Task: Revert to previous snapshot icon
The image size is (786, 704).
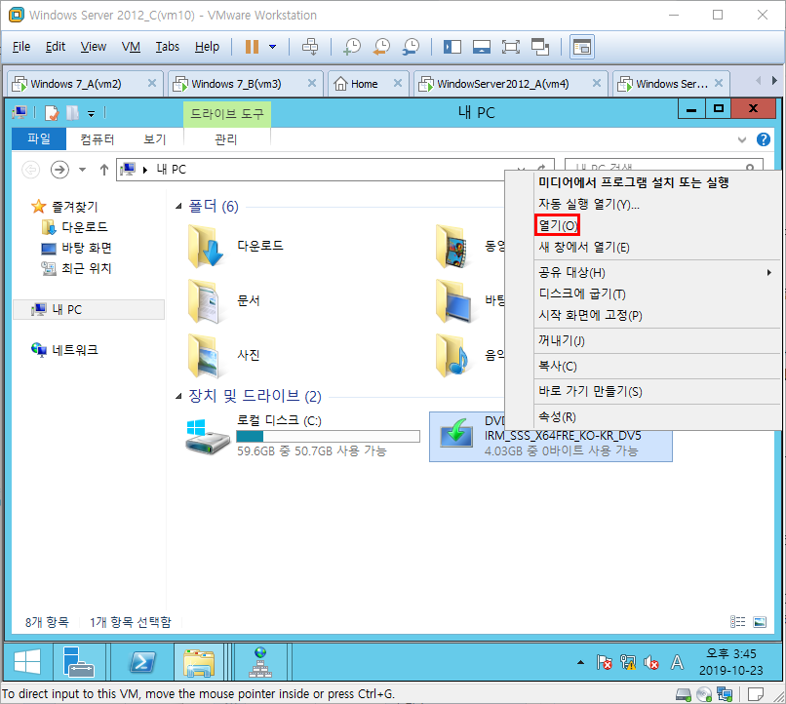Action: tap(381, 47)
